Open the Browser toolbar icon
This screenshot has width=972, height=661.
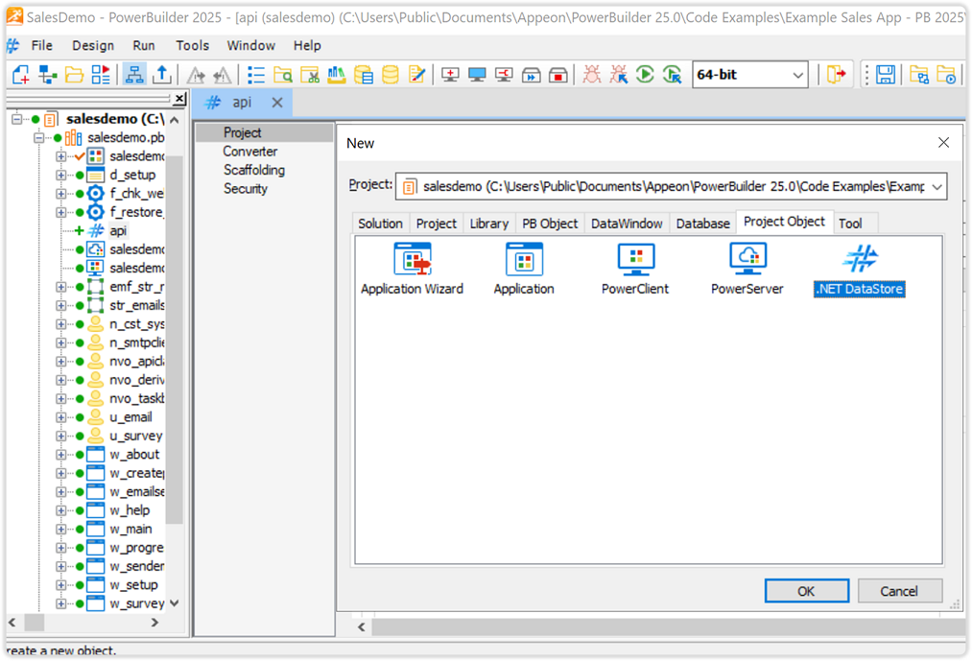coord(283,75)
